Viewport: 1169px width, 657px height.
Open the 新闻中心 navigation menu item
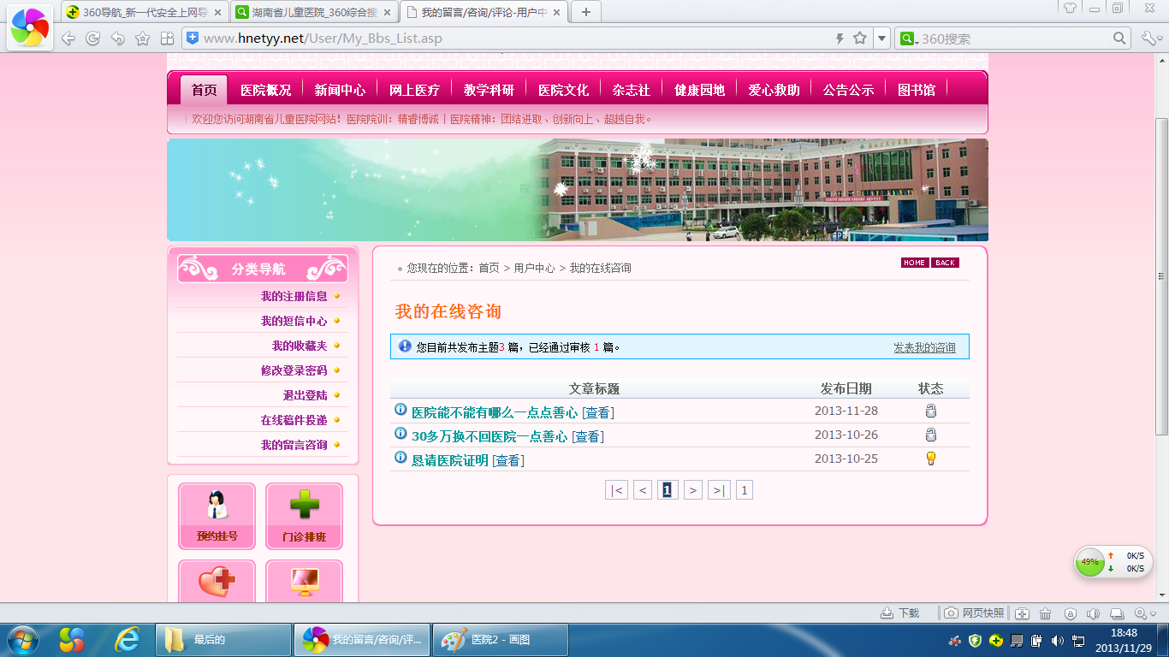[x=340, y=90]
